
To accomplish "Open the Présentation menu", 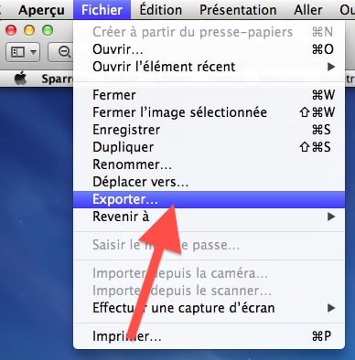I will tap(238, 10).
